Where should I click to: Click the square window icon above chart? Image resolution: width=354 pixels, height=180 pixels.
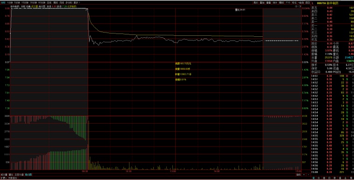(300, 7)
